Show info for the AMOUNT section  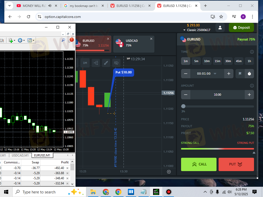pyautogui.click(x=252, y=86)
